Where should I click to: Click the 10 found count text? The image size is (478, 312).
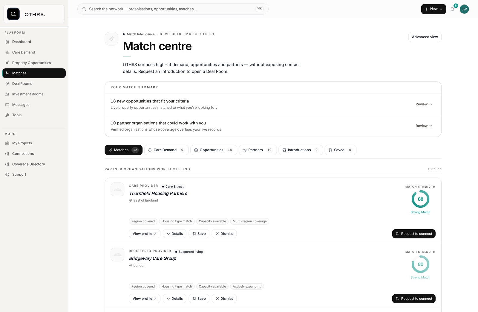click(x=434, y=169)
